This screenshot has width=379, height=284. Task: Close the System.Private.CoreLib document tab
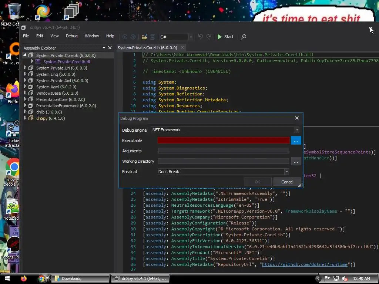(182, 48)
